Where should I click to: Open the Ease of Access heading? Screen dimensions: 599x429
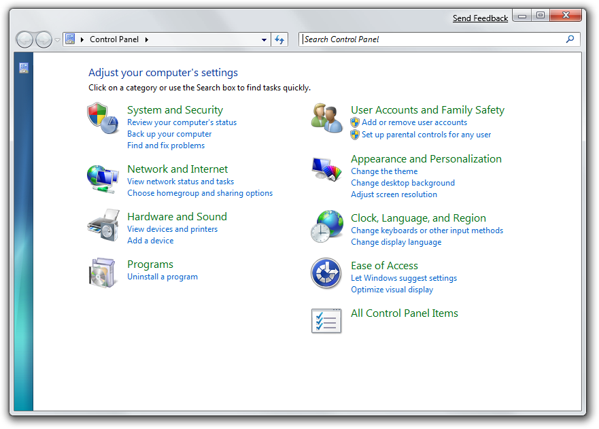point(384,266)
